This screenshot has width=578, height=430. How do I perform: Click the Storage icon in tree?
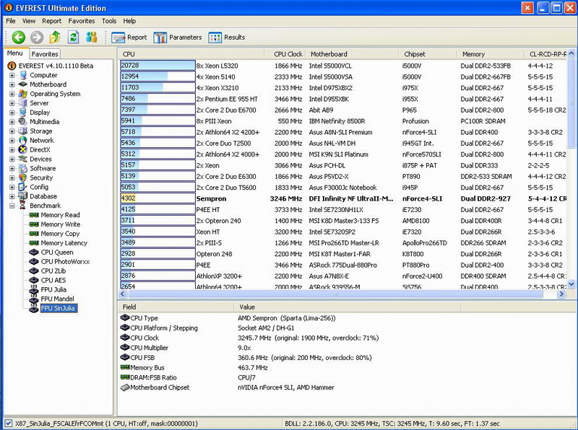[x=23, y=131]
